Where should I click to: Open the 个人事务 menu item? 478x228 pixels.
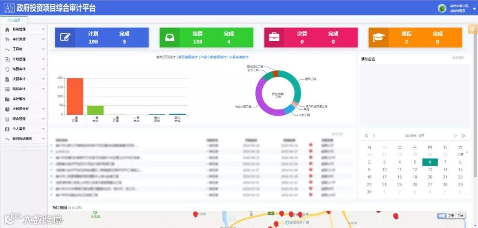tap(24, 129)
